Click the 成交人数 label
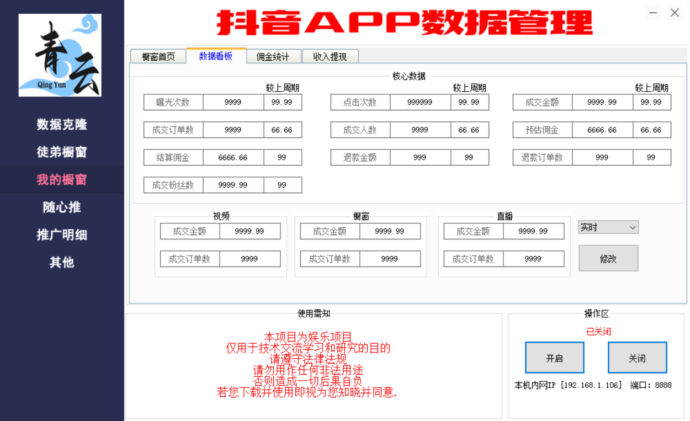The image size is (690, 421). point(360,130)
